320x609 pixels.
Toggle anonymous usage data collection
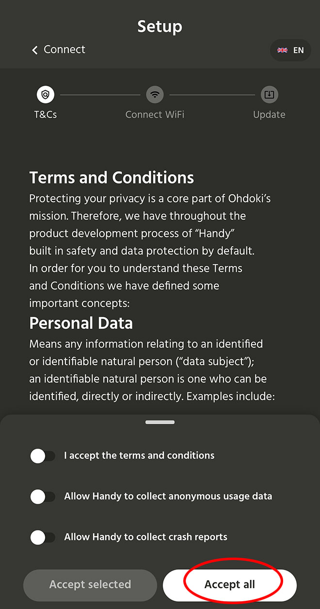coord(43,497)
